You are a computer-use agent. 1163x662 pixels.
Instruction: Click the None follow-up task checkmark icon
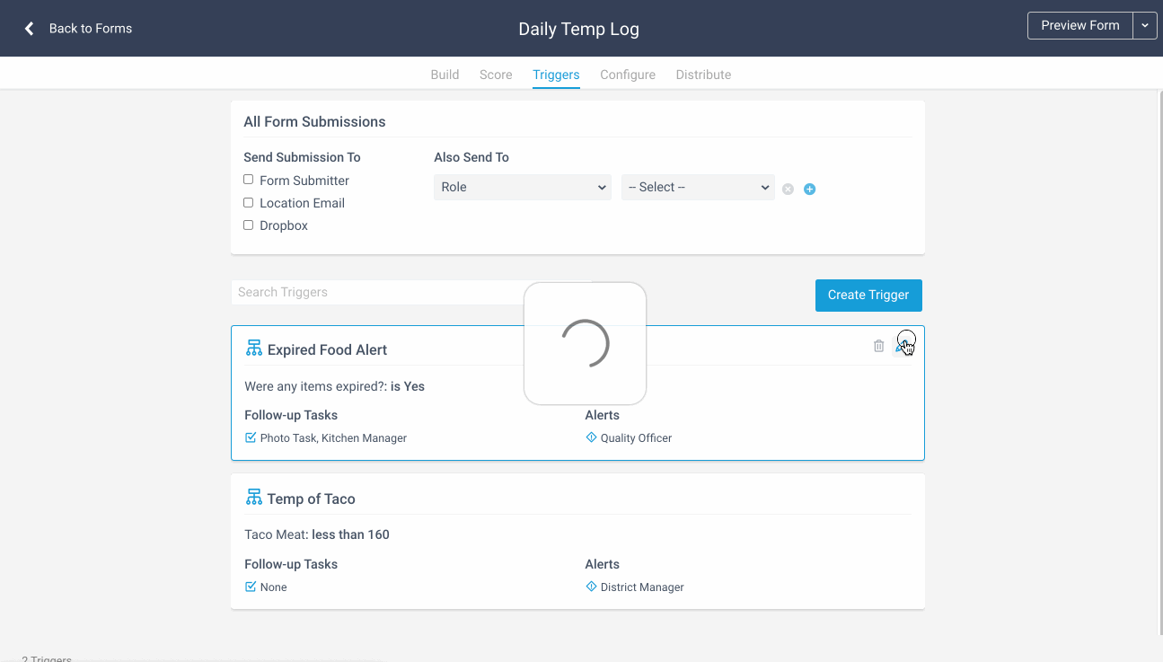[x=251, y=587]
